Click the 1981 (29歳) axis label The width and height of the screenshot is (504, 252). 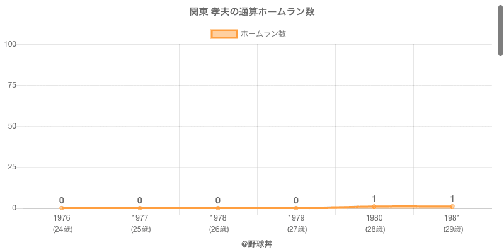pos(452,223)
